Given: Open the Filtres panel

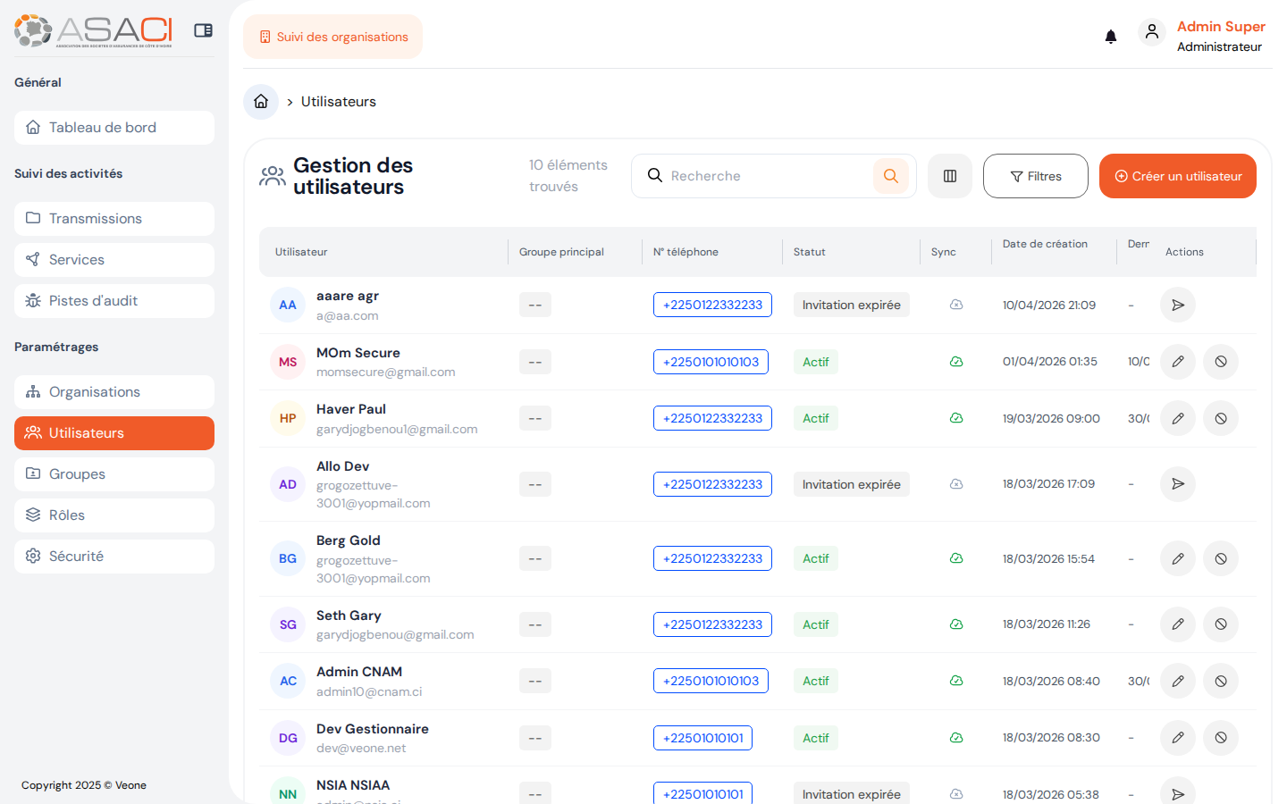Looking at the screenshot, I should [1035, 176].
